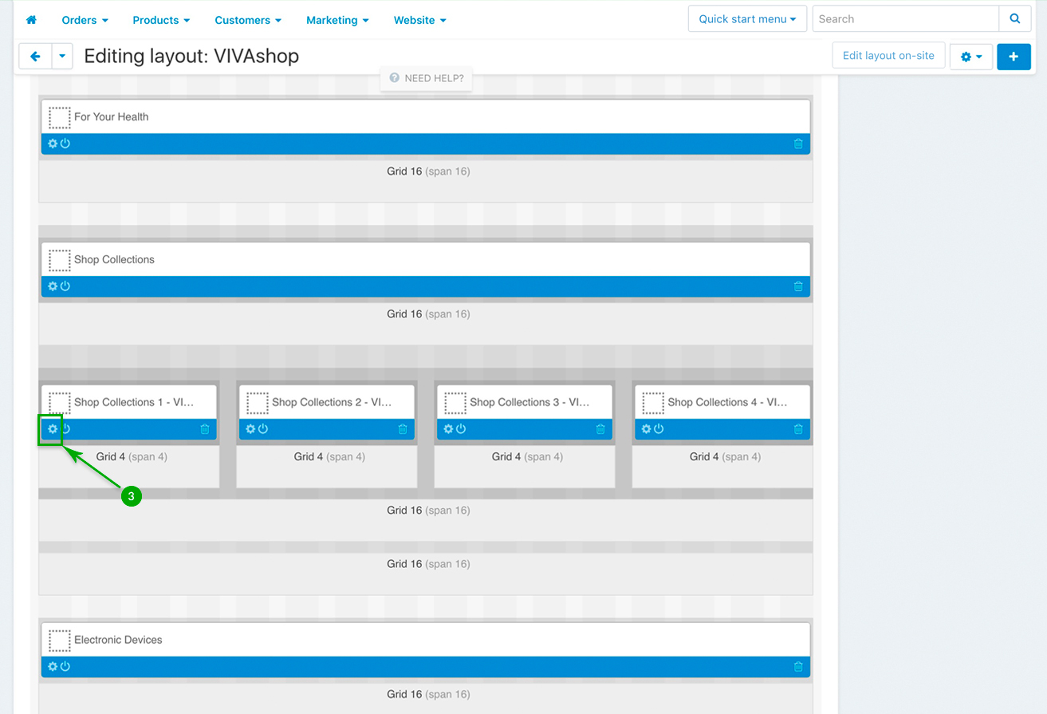1047x714 pixels.
Task: Expand the caret dropdown next to back arrow
Action: [62, 57]
